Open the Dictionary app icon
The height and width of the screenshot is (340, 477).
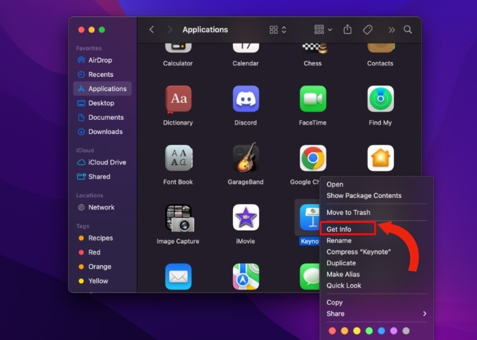coord(179,99)
